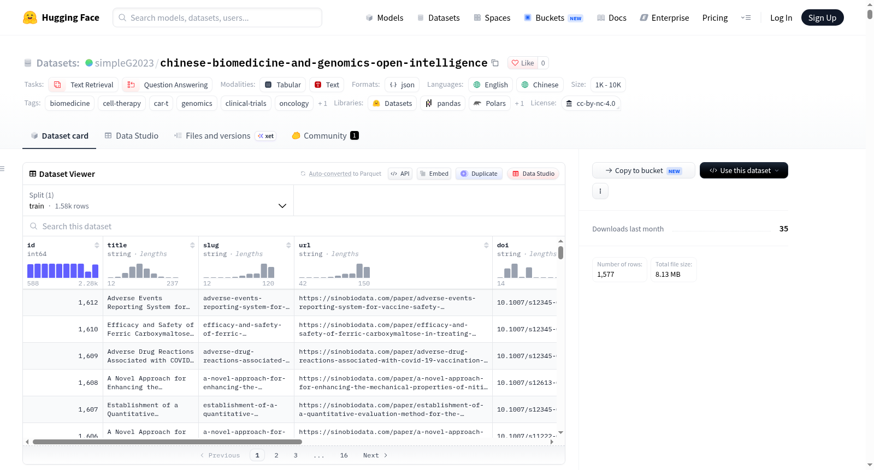
Task: Open the Use this dataset dropdown
Action: (744, 170)
